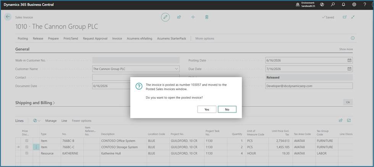Sort by Location Code column header
Viewport: 374px width, 167px height.
[x=156, y=134]
